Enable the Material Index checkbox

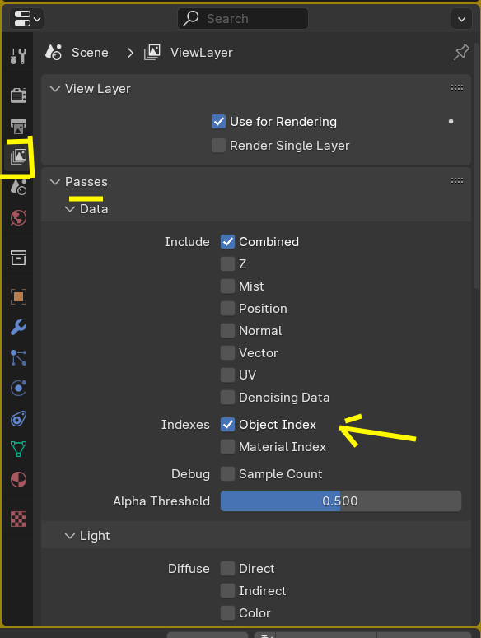tap(227, 447)
